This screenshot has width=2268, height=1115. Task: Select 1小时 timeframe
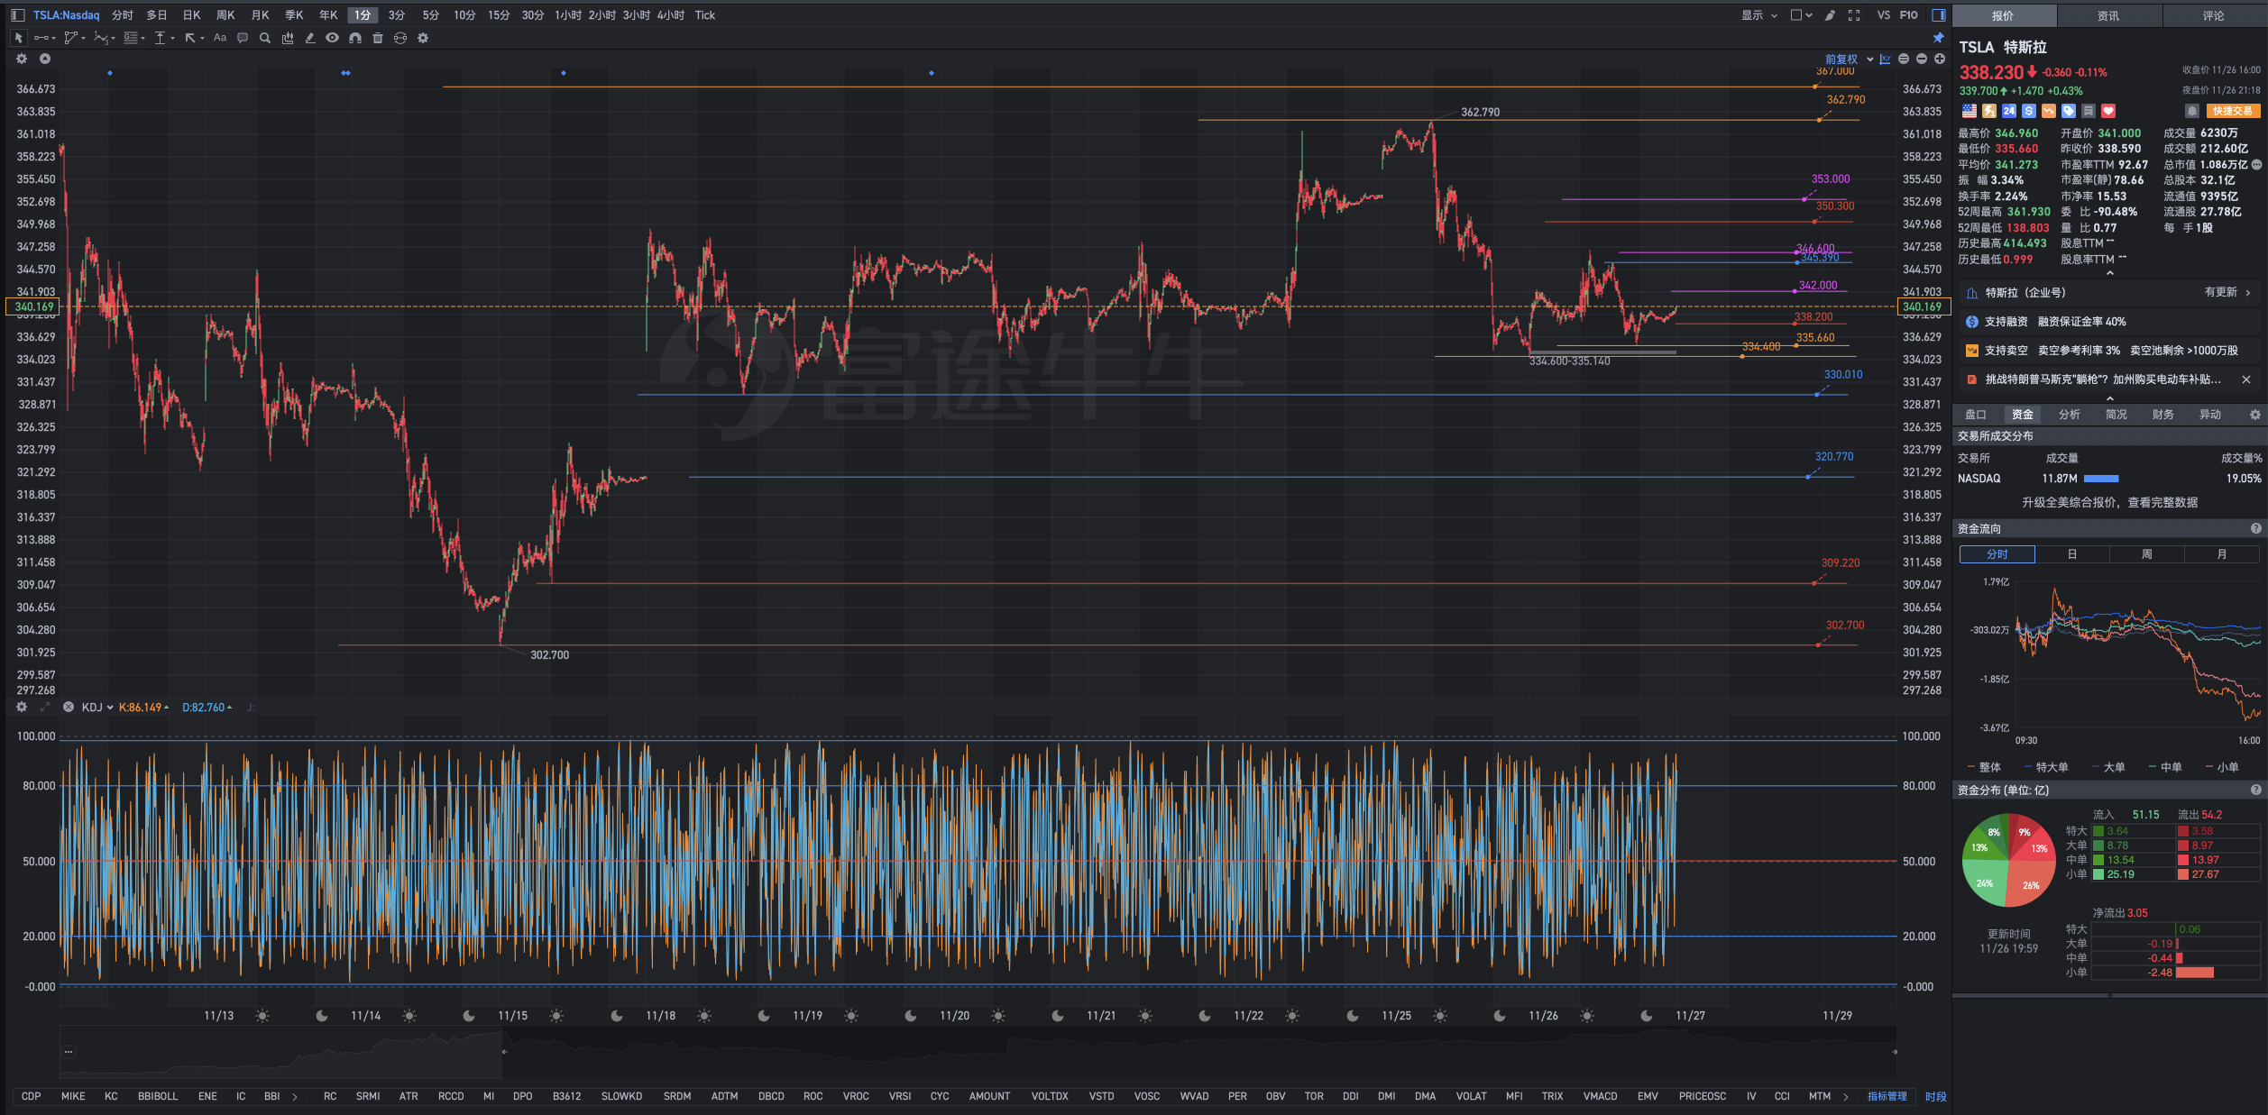(568, 15)
